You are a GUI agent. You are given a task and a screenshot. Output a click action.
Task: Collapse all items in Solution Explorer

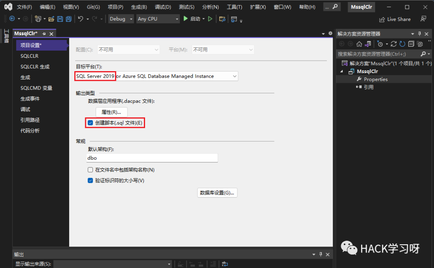(411, 44)
